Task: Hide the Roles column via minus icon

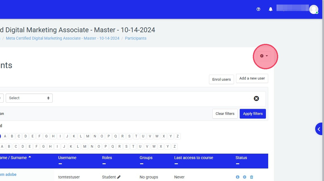Action: (104, 164)
